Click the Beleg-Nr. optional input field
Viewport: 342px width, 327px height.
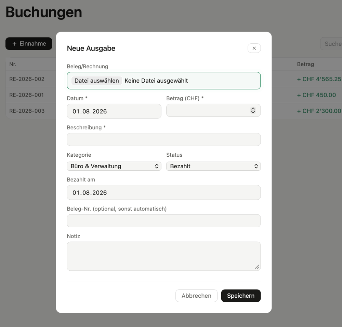click(164, 221)
